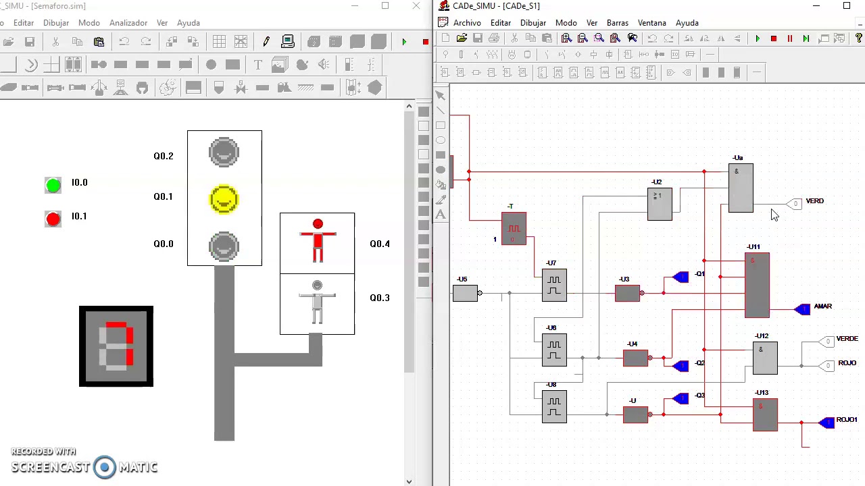Click the yellow Q0.1 traffic lamp
The height and width of the screenshot is (486, 865).
tap(224, 199)
